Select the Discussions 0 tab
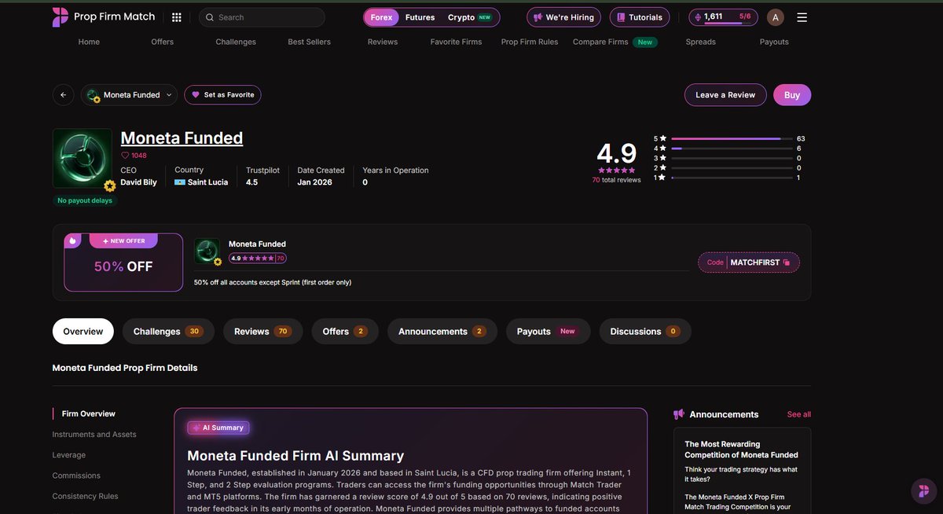This screenshot has height=514, width=943. tap(645, 332)
